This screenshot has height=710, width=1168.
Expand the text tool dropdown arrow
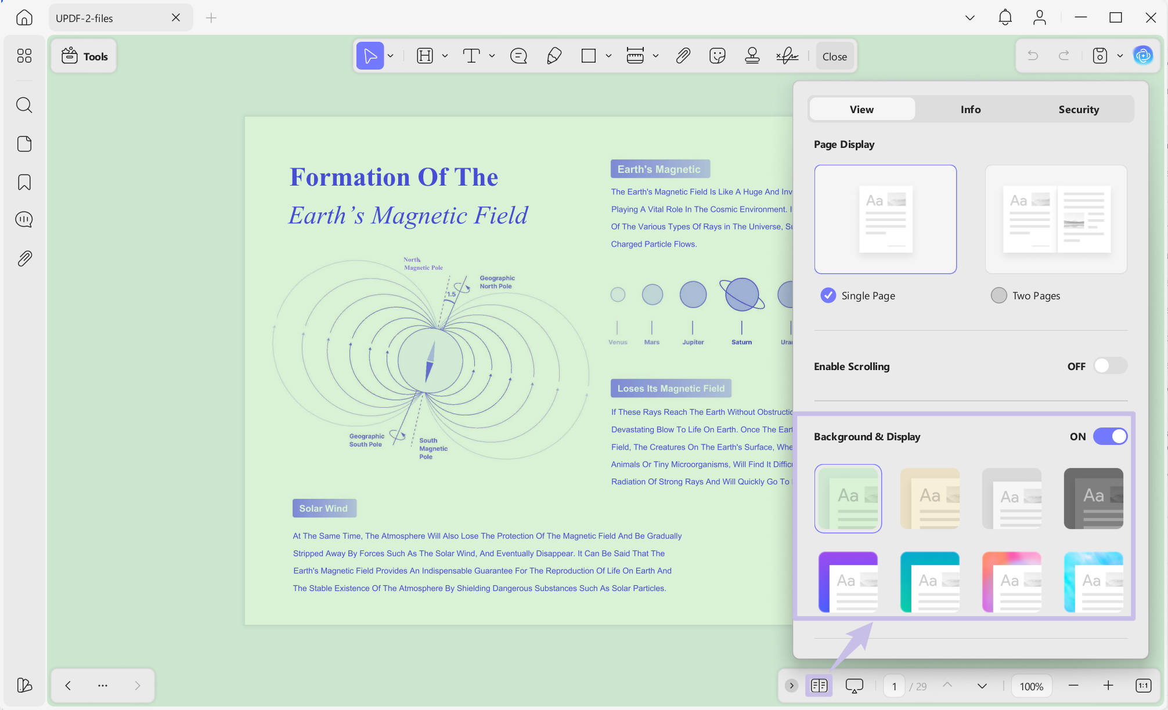click(x=492, y=56)
